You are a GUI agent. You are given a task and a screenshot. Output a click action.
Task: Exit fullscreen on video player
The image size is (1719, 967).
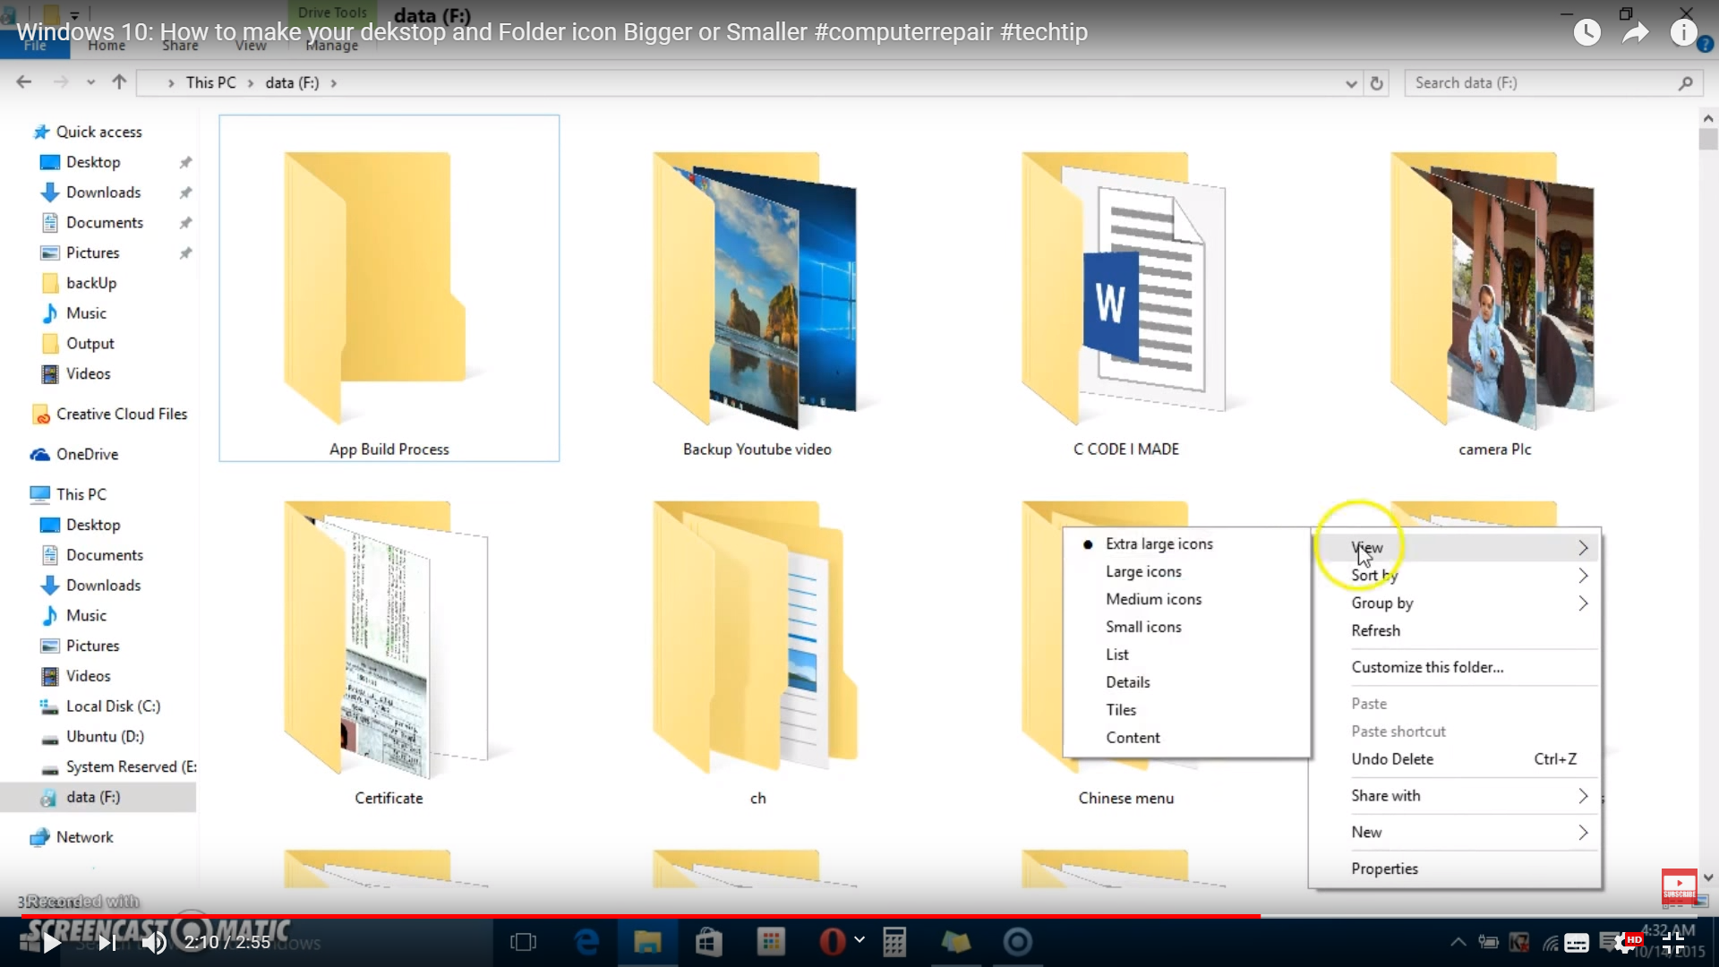tap(1673, 943)
